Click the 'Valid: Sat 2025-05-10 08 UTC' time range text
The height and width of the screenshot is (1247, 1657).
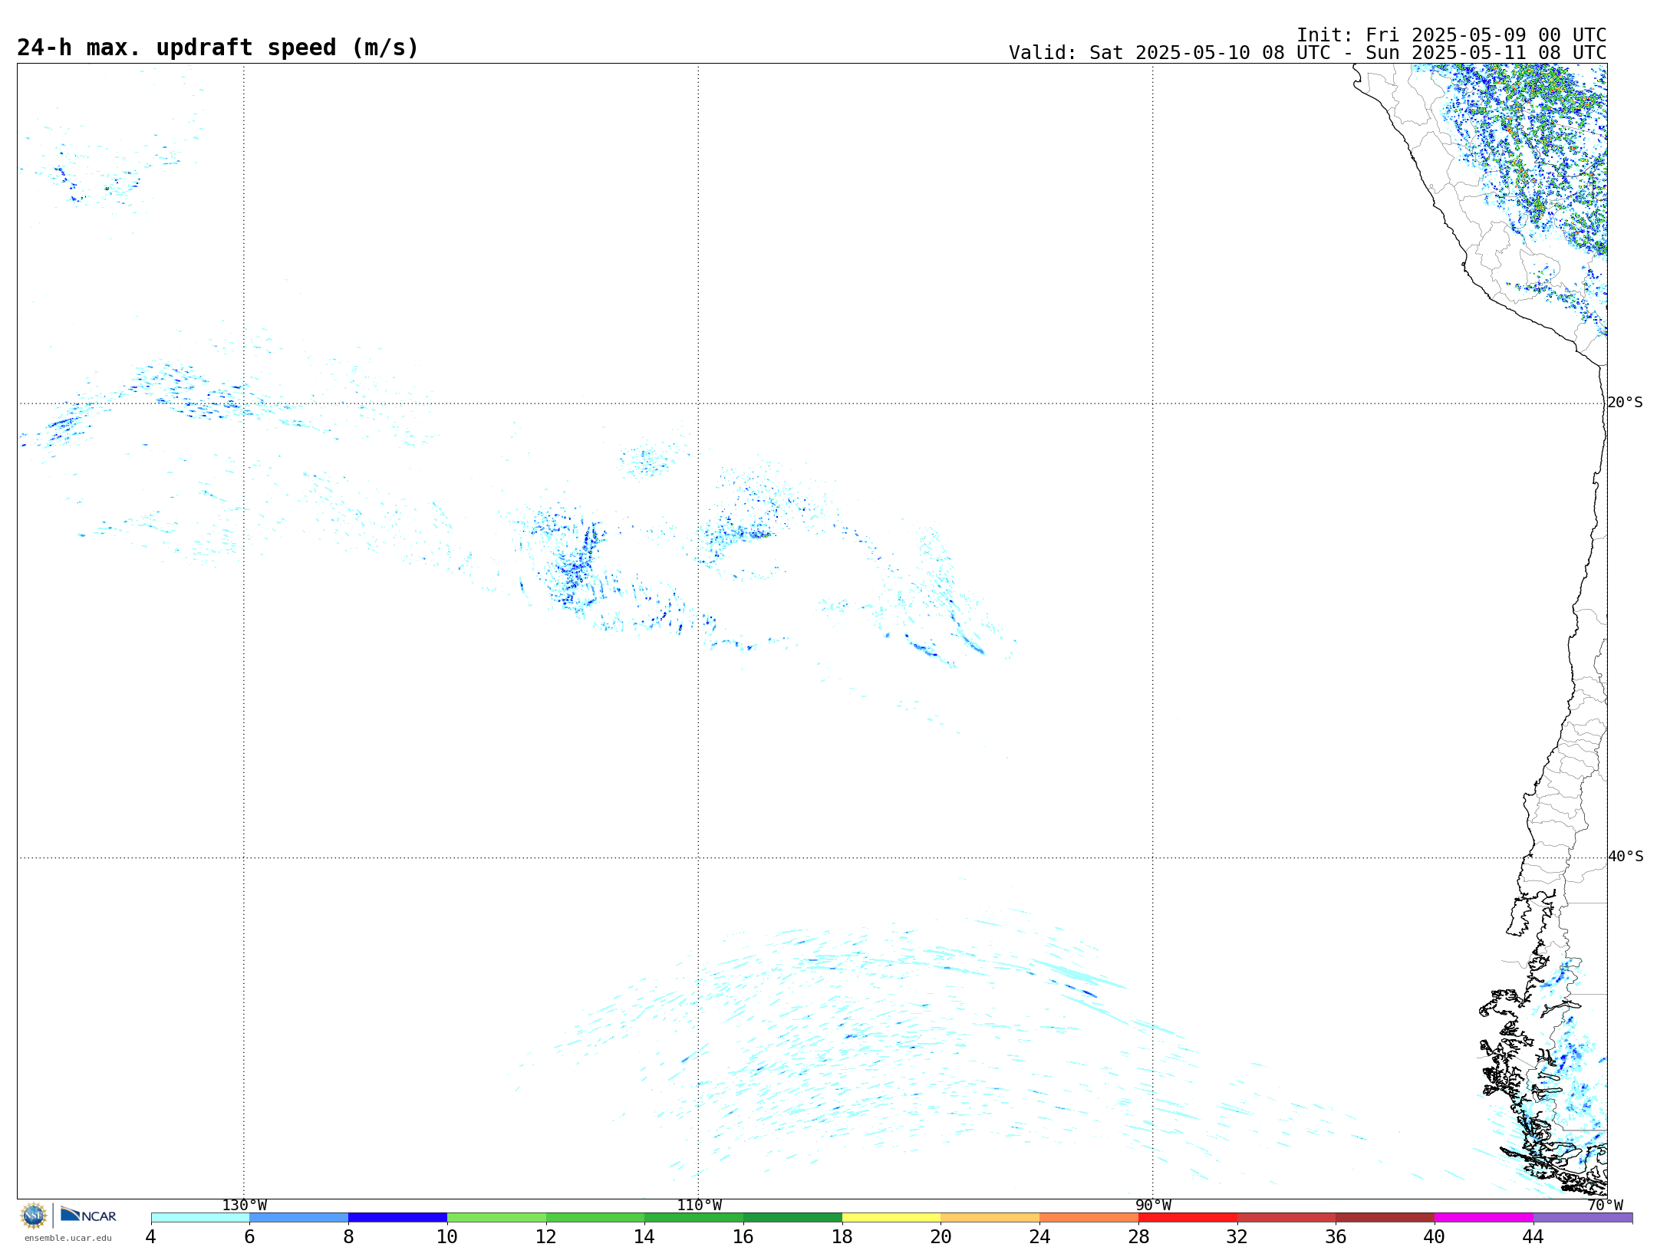click(x=1307, y=53)
